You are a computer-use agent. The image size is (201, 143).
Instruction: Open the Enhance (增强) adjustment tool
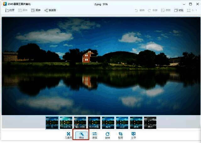pyautogui.click(x=95, y=135)
